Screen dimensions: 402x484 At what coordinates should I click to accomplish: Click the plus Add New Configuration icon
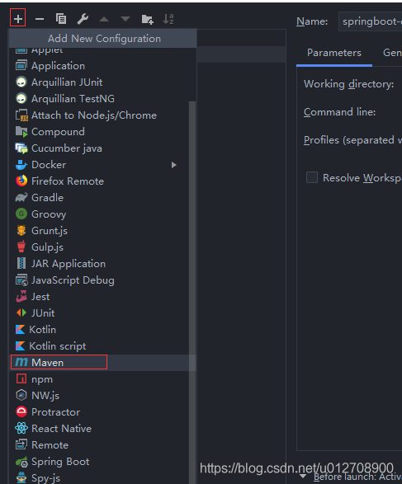(x=18, y=19)
